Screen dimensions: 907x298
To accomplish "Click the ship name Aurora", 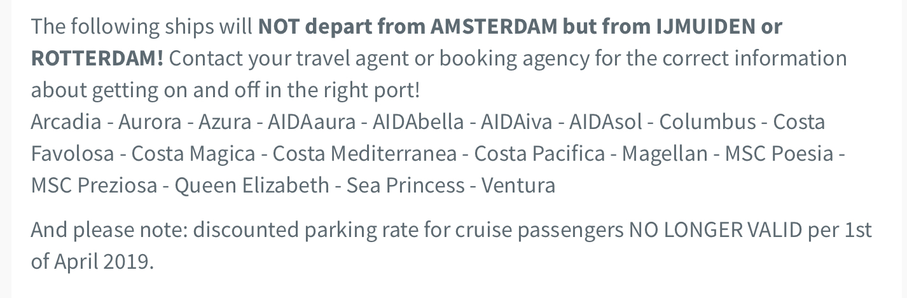I will (149, 121).
